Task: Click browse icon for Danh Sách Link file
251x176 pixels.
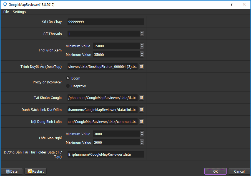Action: click(141, 110)
